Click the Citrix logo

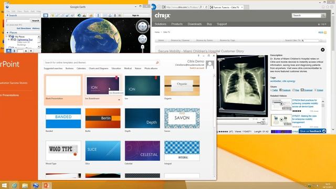(162, 16)
